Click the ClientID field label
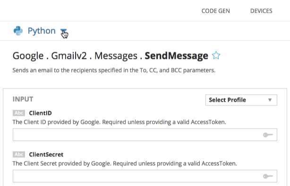 click(40, 113)
